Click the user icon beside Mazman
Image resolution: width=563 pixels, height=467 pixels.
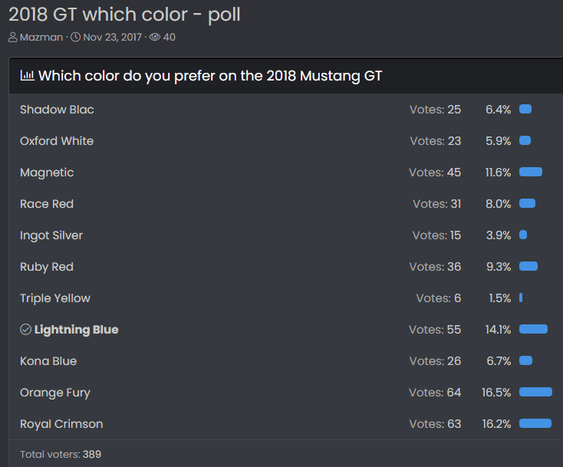(x=13, y=38)
